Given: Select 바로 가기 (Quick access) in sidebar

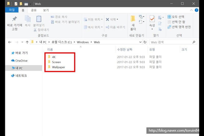Looking at the screenshot, I should point(20,53).
